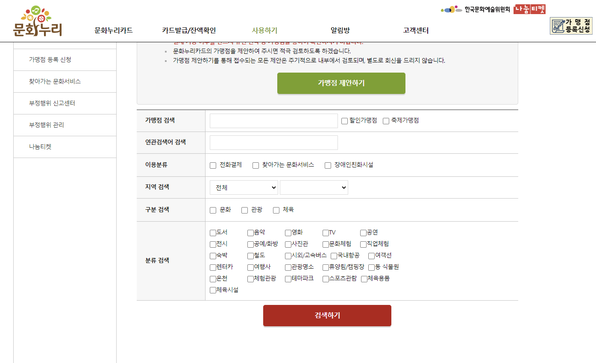The image size is (596, 363).
Task: Check the 공예/화방 checkbox
Action: 250,245
